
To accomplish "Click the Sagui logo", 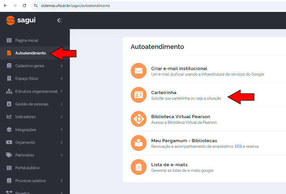I will click(x=21, y=20).
